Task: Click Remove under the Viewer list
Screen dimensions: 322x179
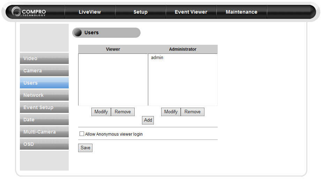Action: [123, 112]
